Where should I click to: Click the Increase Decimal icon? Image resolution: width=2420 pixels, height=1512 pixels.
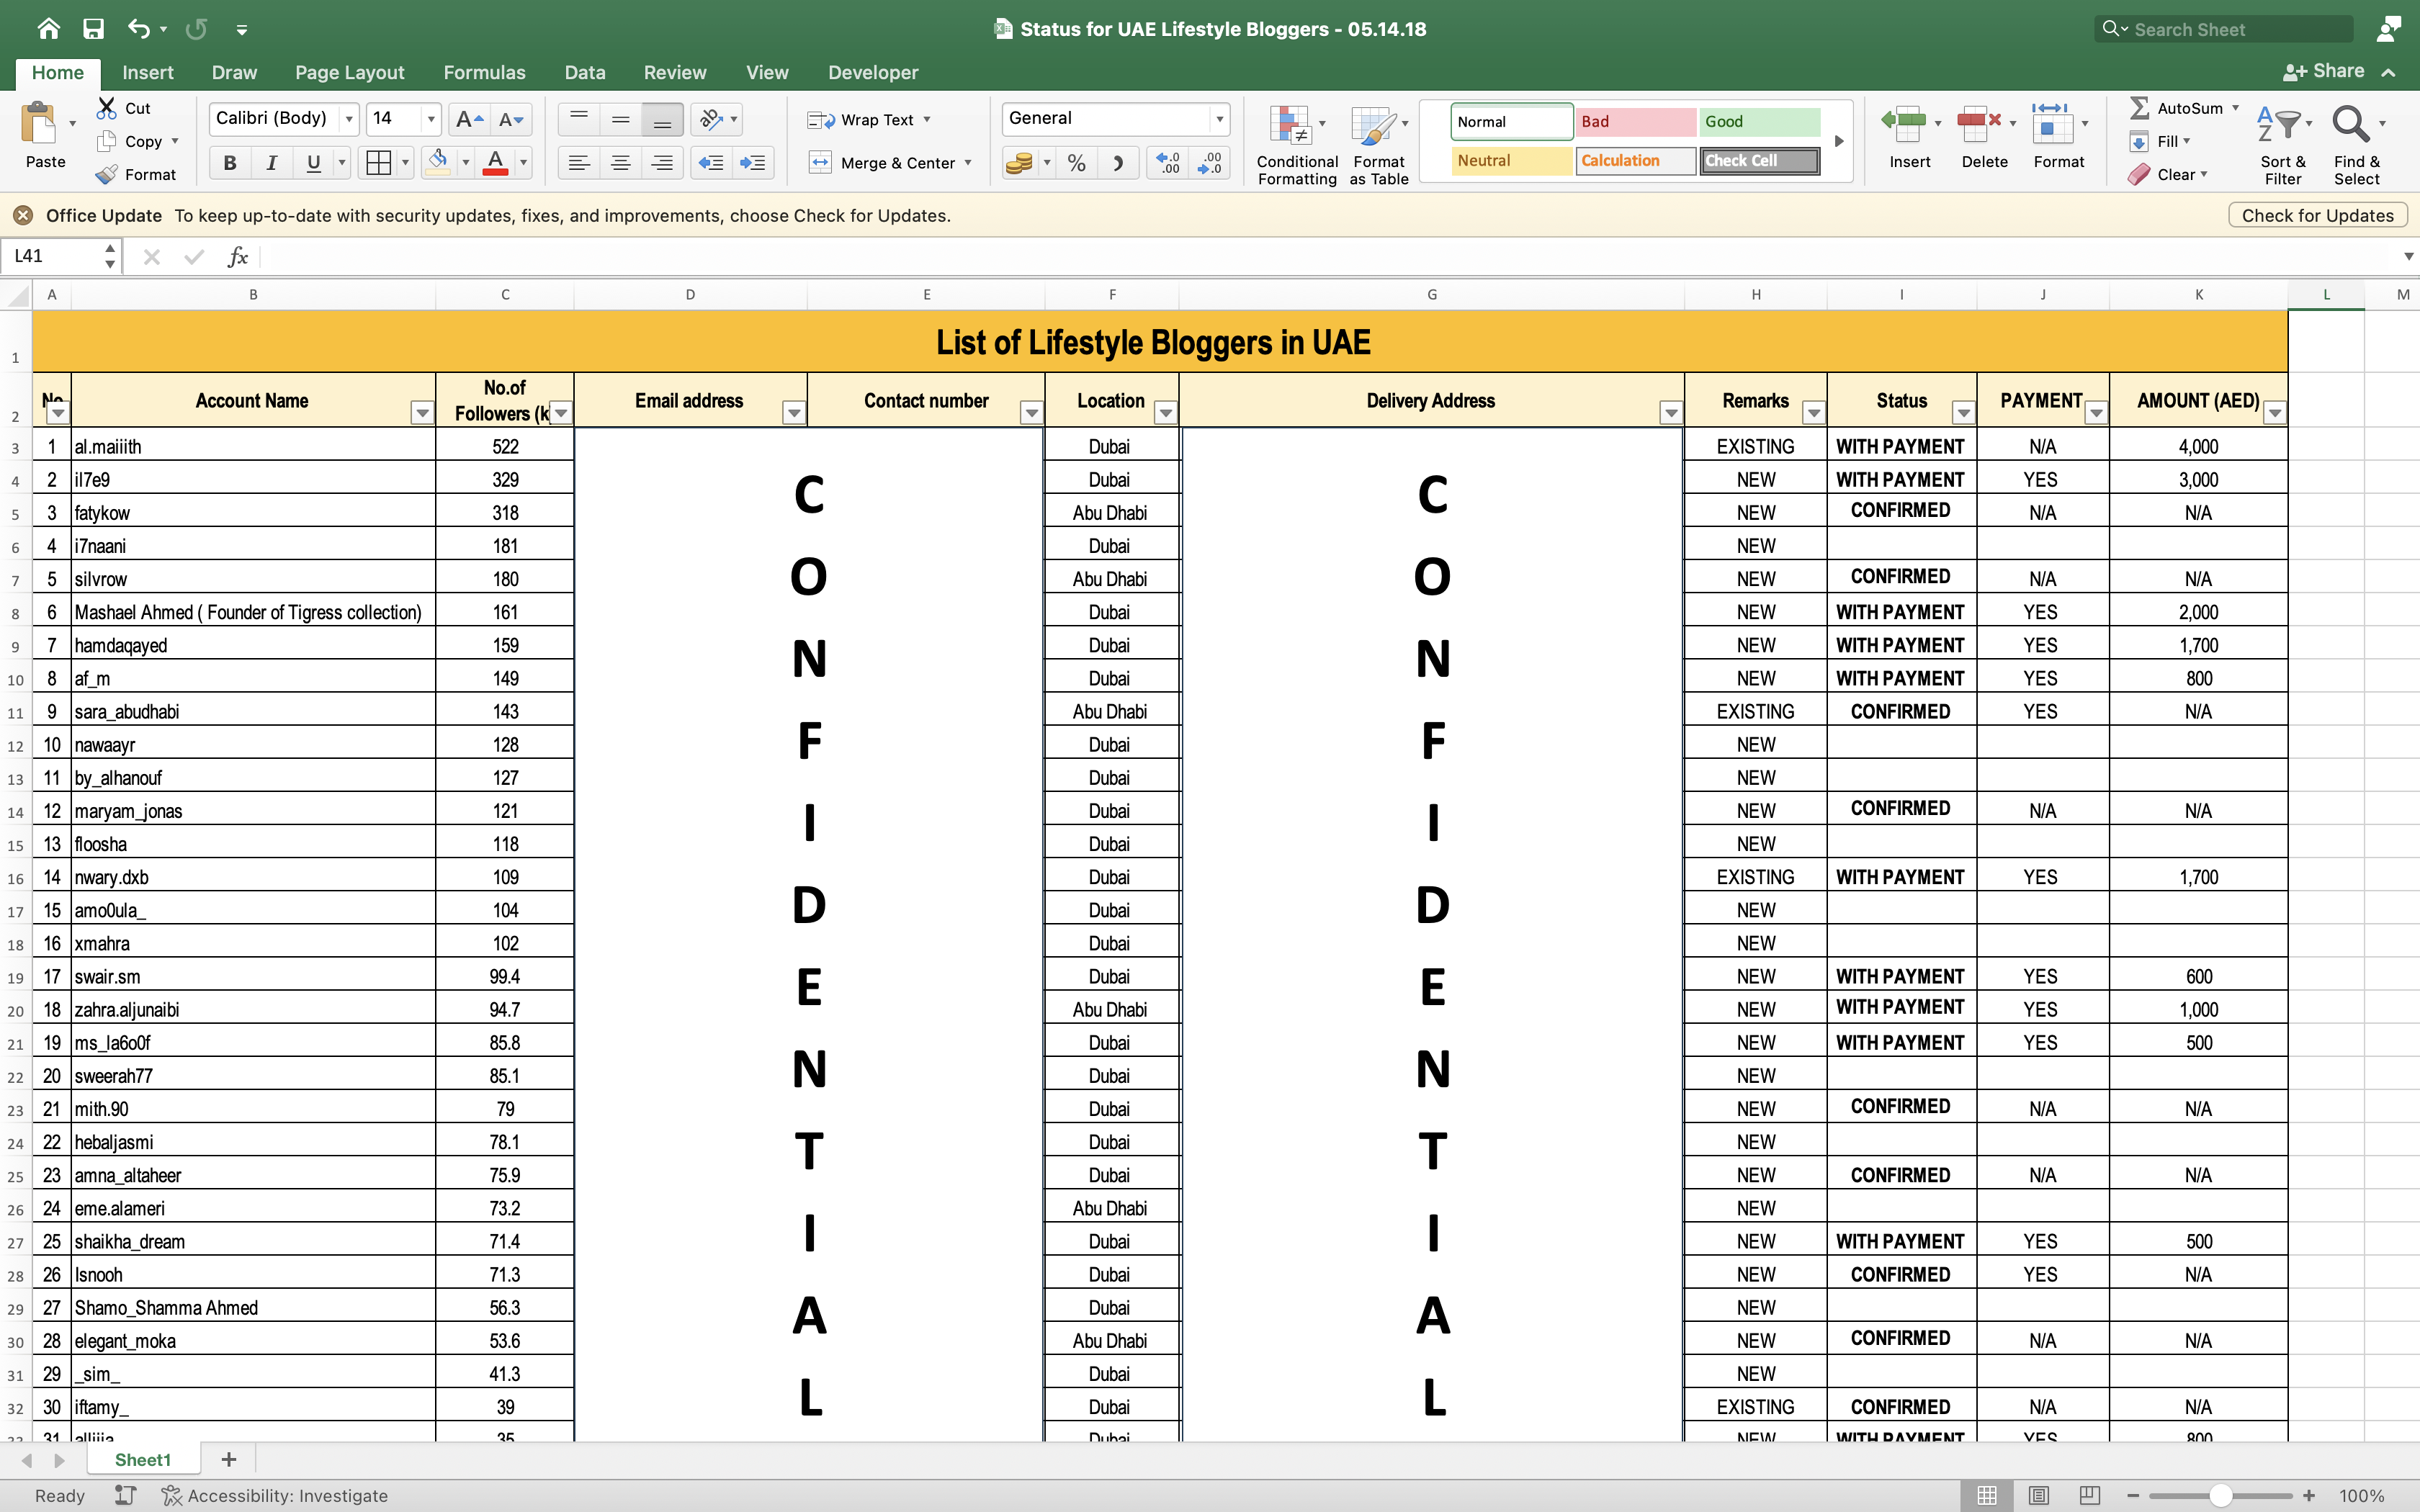coord(1167,163)
